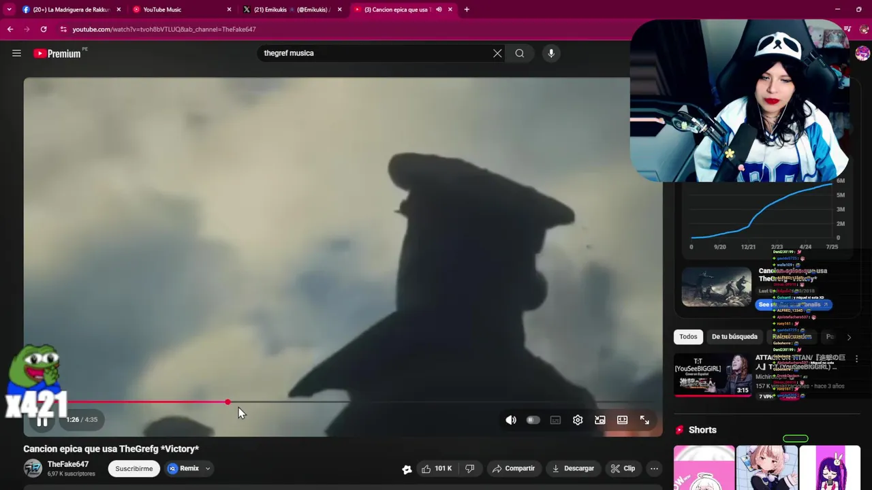
Task: Click the video title Cancion epica text
Action: (111, 448)
